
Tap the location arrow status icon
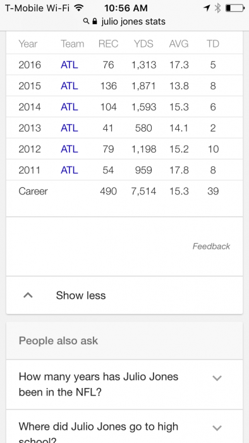tap(207, 8)
